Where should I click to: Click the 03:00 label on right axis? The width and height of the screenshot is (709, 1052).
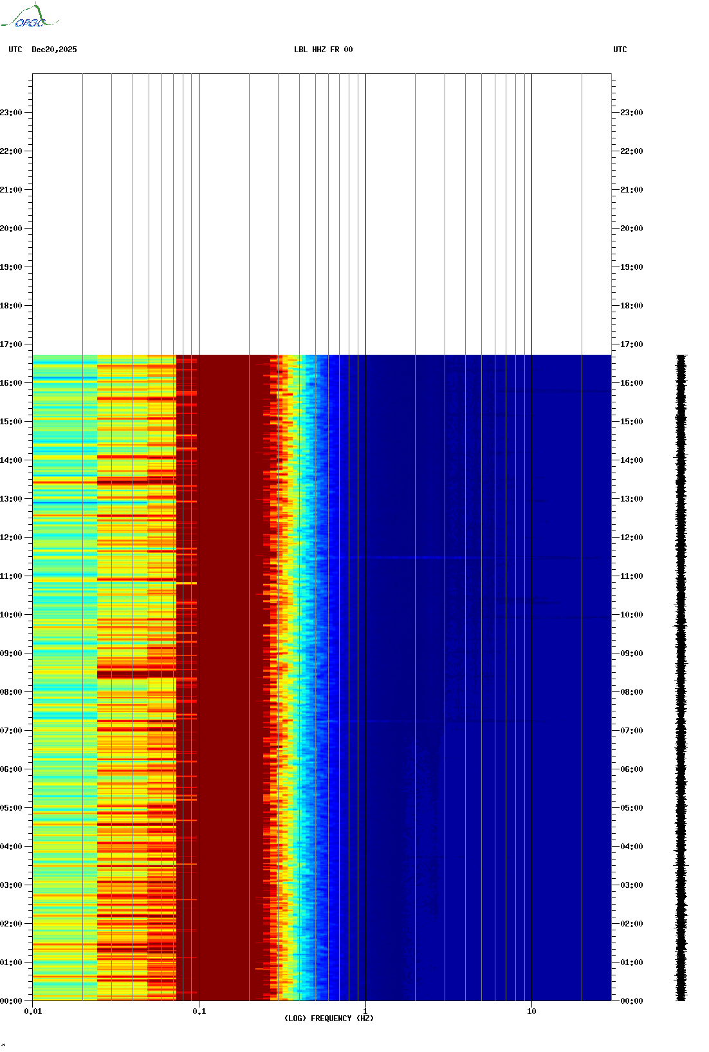tap(632, 885)
